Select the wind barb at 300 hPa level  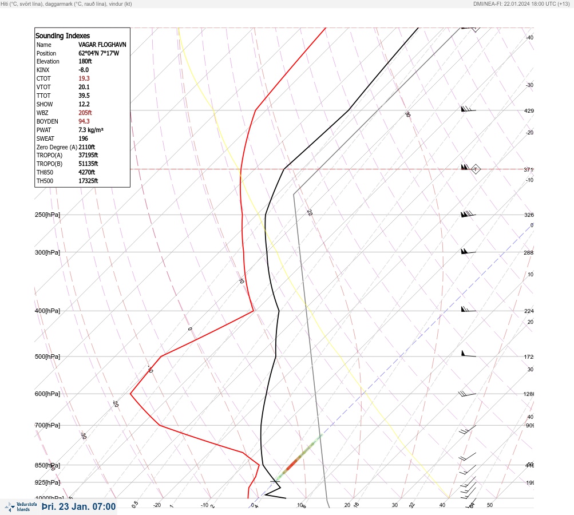pyautogui.click(x=468, y=251)
